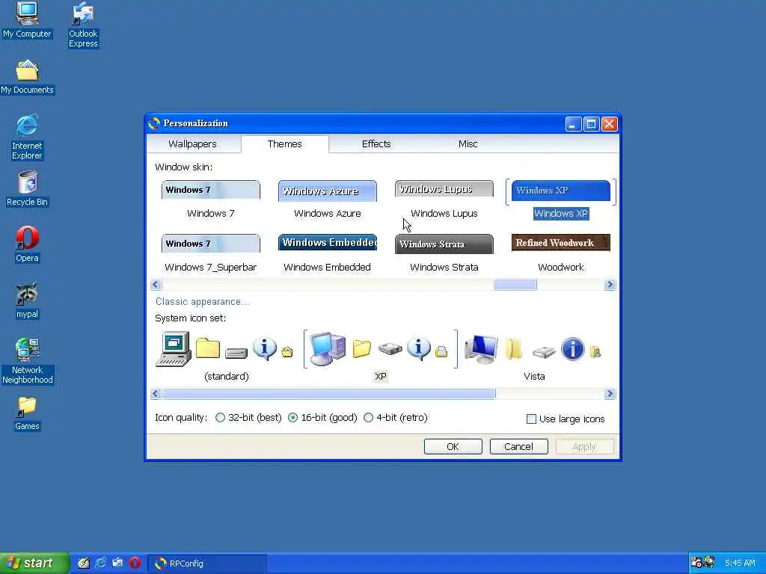Open Network Neighborhood desktop icon
The height and width of the screenshot is (574, 766).
tap(27, 361)
